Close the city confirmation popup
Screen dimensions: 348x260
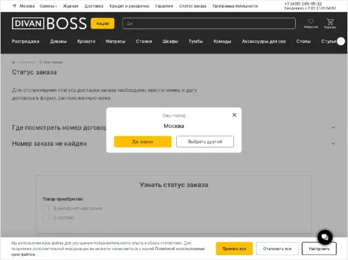point(235,115)
